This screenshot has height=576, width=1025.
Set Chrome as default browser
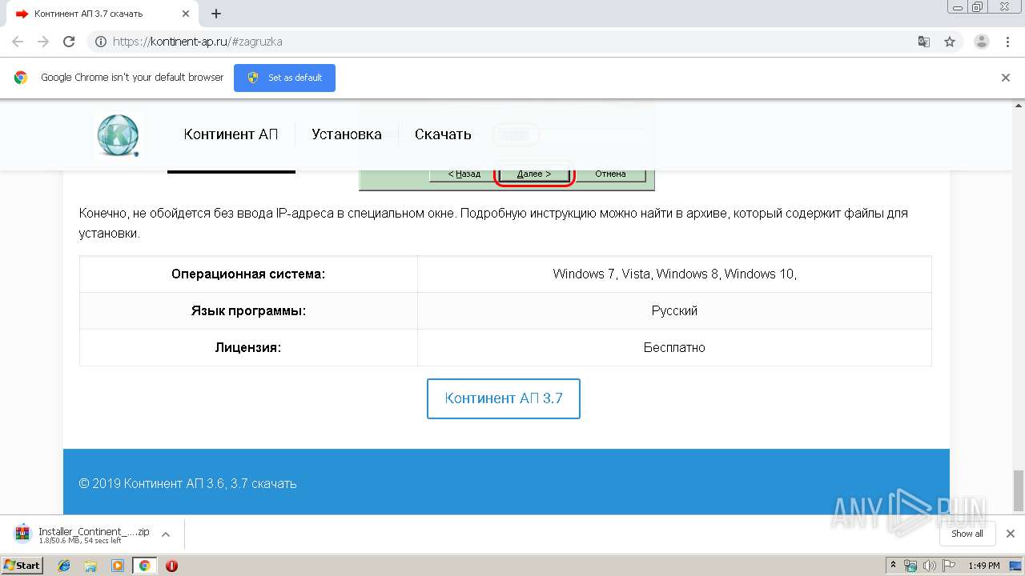tap(284, 78)
